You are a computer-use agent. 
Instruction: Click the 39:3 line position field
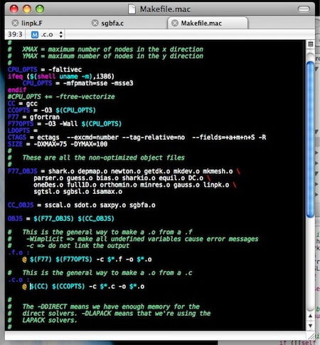pos(15,34)
